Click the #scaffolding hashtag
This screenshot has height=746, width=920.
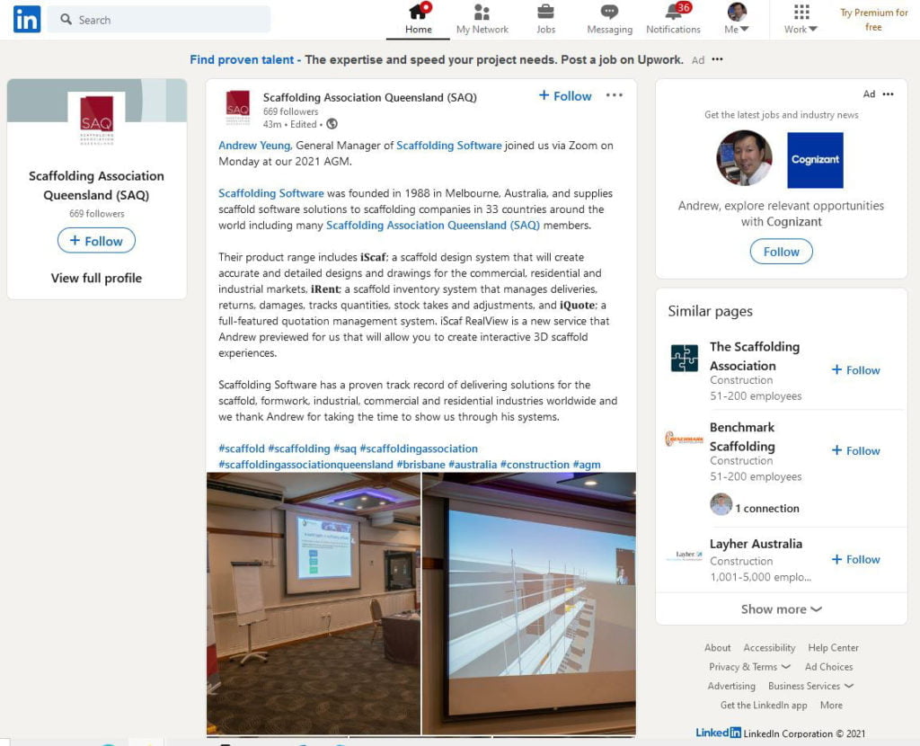click(x=298, y=448)
